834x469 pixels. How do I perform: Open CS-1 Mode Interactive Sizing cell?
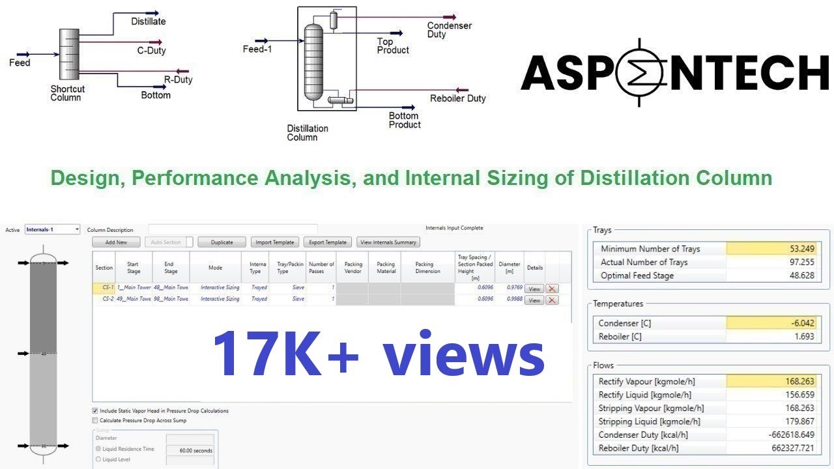(x=216, y=288)
